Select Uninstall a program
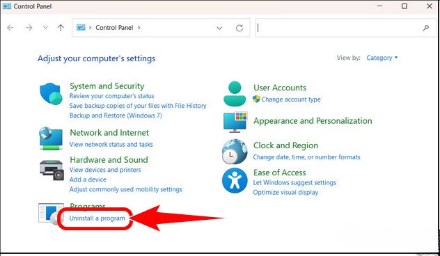440x256 pixels. click(x=97, y=218)
